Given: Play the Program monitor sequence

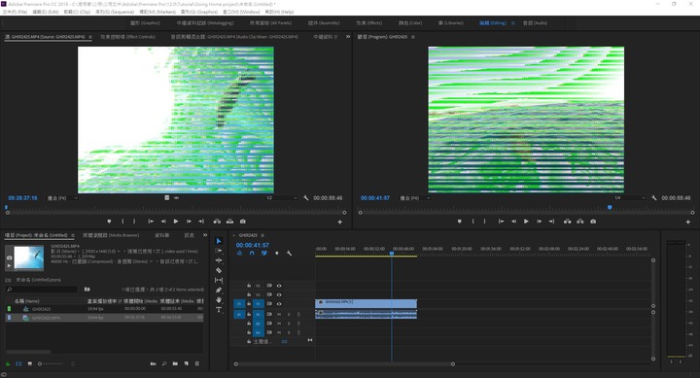Looking at the screenshot, I should [526, 222].
